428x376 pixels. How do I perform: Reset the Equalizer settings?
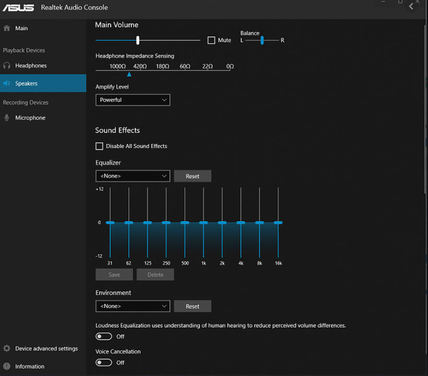[193, 176]
